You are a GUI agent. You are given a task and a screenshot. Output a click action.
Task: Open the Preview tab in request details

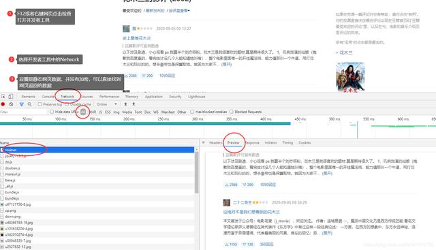[x=233, y=142]
